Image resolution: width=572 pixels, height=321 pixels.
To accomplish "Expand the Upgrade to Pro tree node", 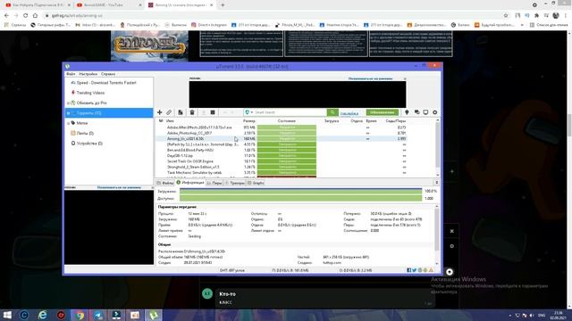I will 68,103.
